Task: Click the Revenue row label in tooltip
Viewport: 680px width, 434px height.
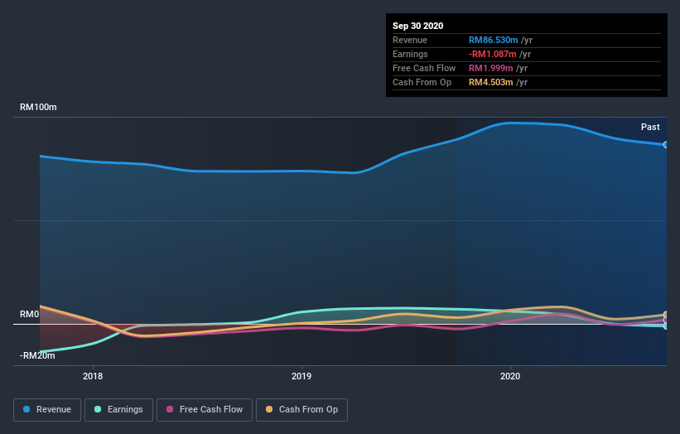Action: click(410, 40)
